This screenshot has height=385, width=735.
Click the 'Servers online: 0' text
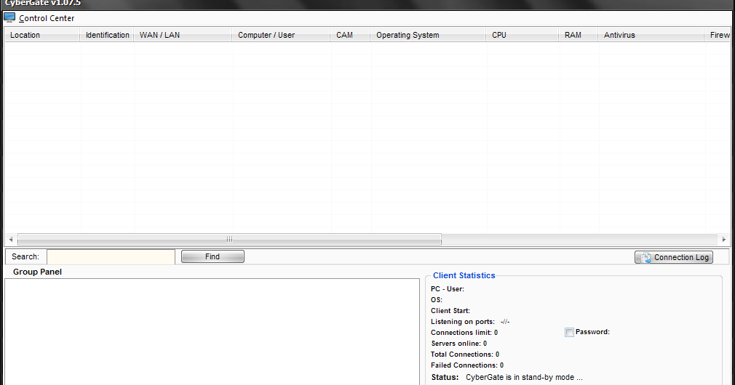pyautogui.click(x=459, y=344)
